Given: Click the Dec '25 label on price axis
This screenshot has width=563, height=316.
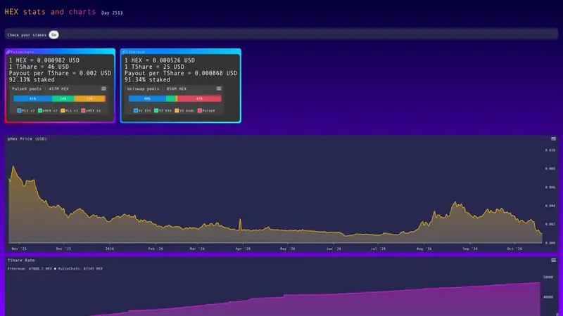Looking at the screenshot, I should point(63,249).
